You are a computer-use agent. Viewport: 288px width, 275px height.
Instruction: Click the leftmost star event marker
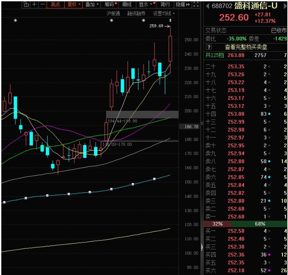coord(15,20)
